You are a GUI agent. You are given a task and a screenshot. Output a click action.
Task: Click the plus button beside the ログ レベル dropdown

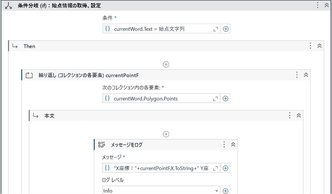pyautogui.click(x=226, y=190)
